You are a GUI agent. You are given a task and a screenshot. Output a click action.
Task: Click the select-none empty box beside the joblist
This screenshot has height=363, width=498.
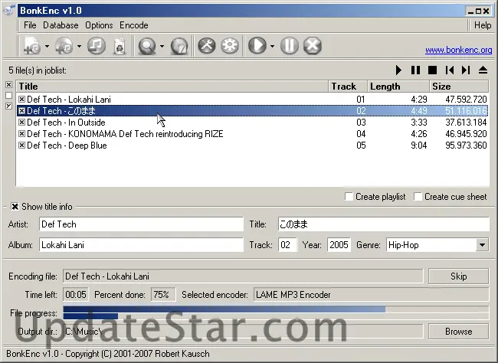[9, 95]
